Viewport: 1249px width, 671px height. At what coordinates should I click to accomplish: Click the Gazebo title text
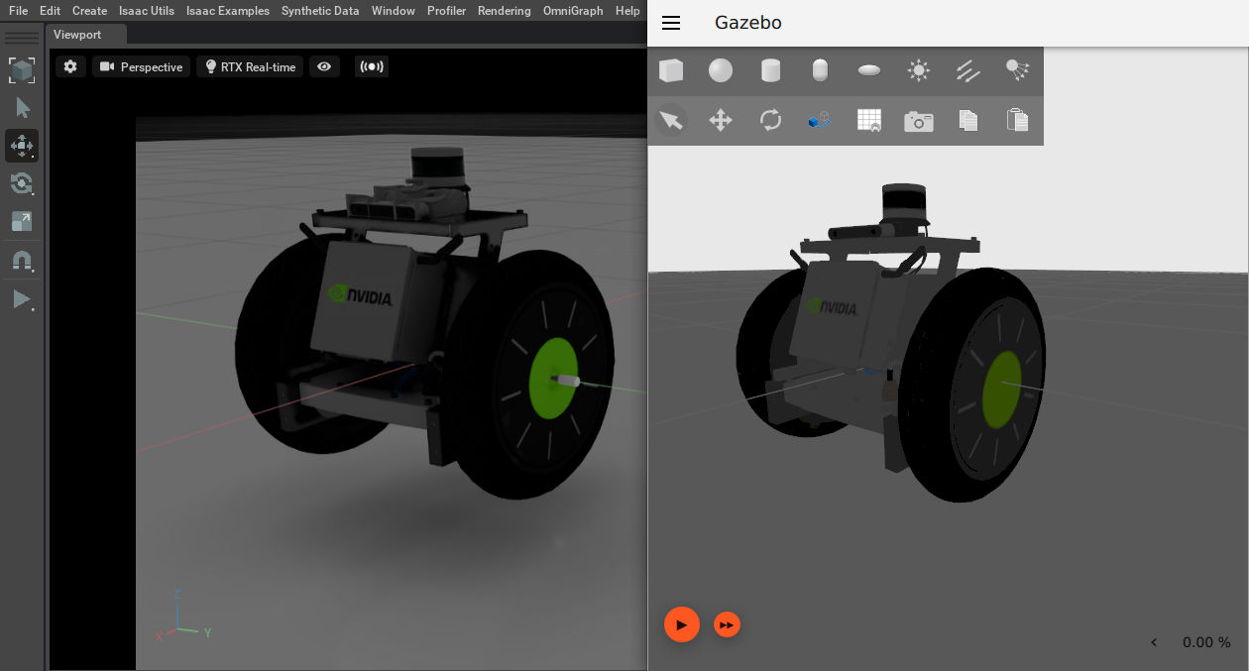[x=748, y=23]
